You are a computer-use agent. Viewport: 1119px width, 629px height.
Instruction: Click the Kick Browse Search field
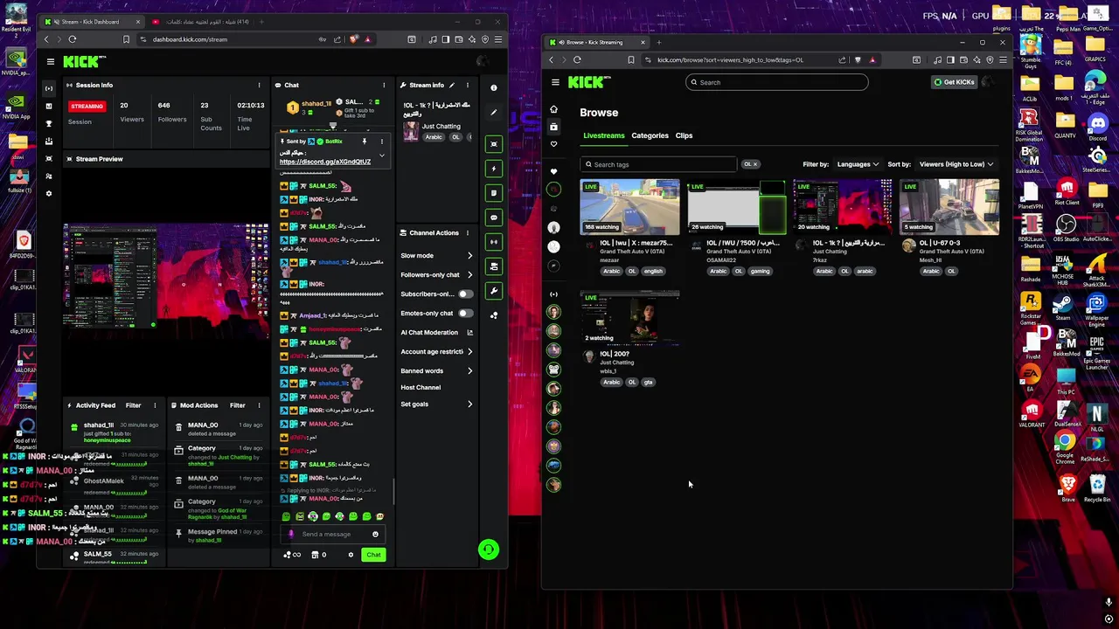(777, 82)
